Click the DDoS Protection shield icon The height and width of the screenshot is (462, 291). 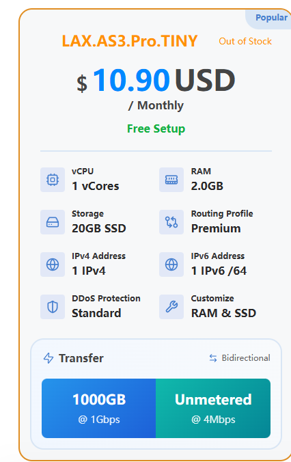(x=53, y=307)
